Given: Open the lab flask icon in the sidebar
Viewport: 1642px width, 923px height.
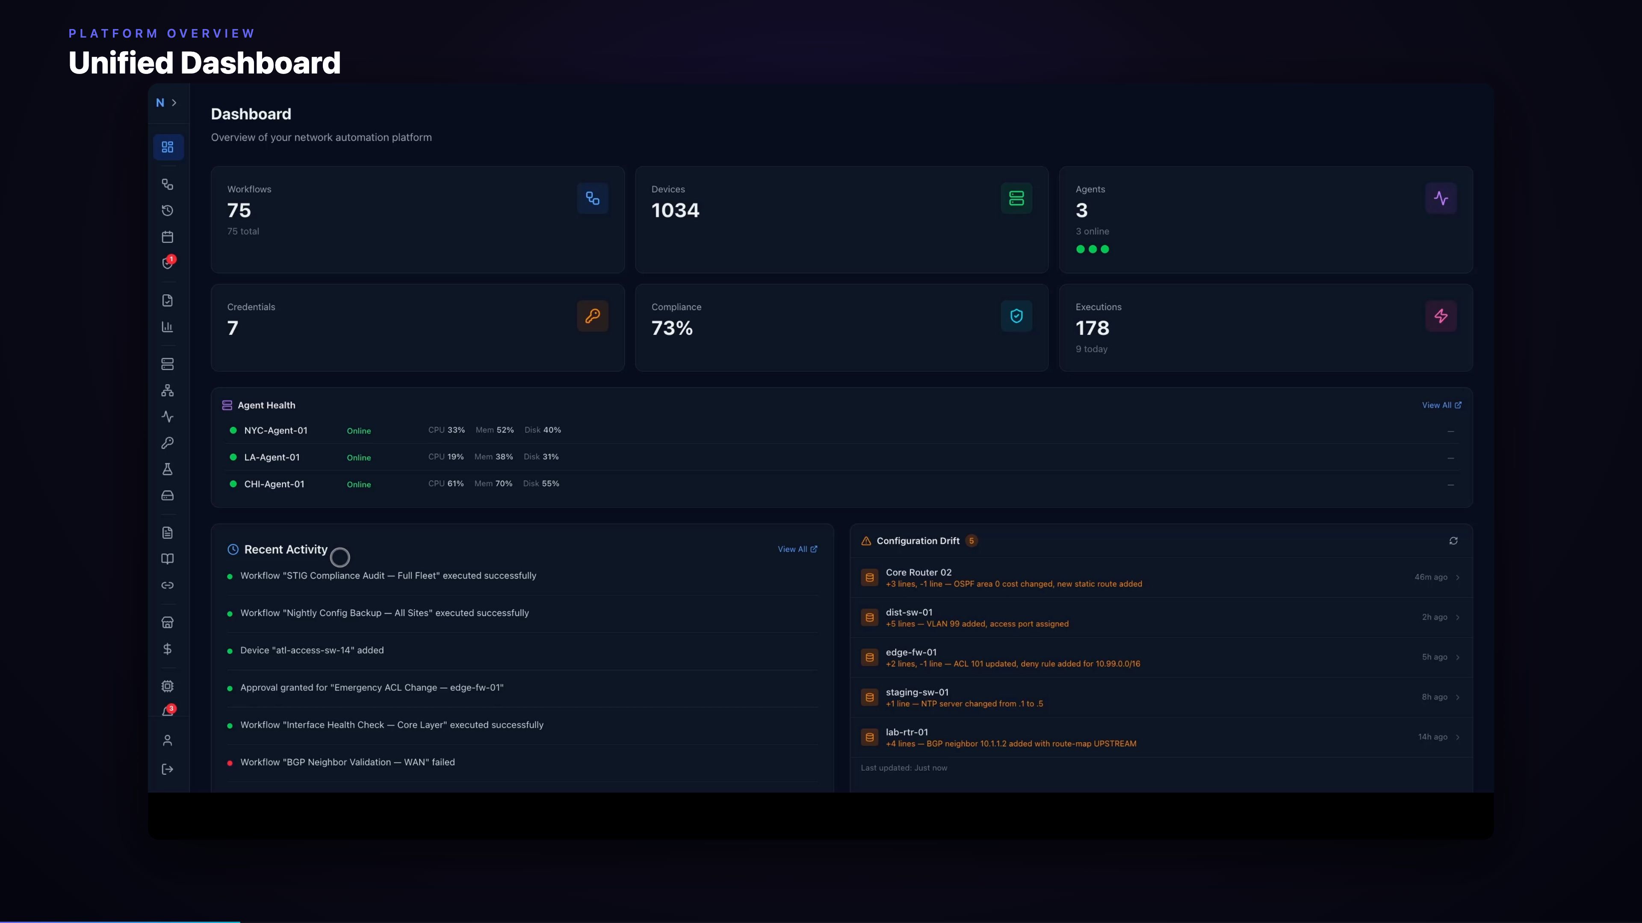Looking at the screenshot, I should (168, 469).
